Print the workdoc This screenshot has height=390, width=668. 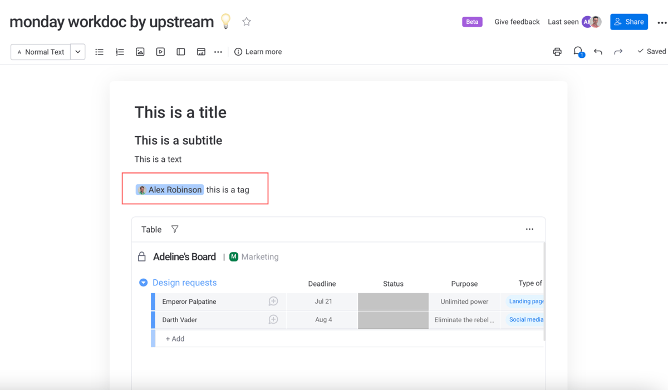[557, 51]
